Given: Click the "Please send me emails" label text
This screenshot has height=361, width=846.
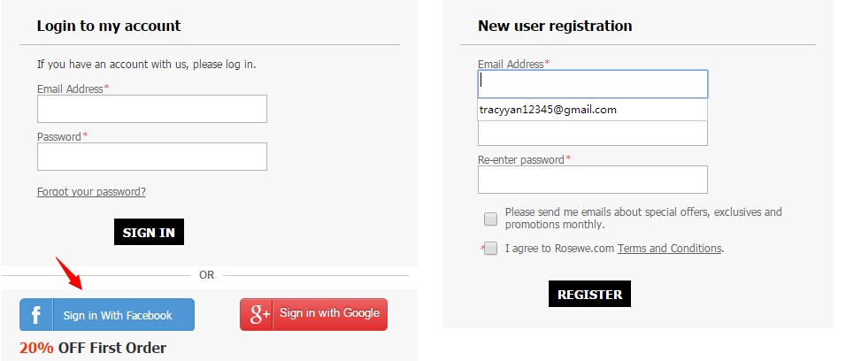Looking at the screenshot, I should (x=642, y=219).
